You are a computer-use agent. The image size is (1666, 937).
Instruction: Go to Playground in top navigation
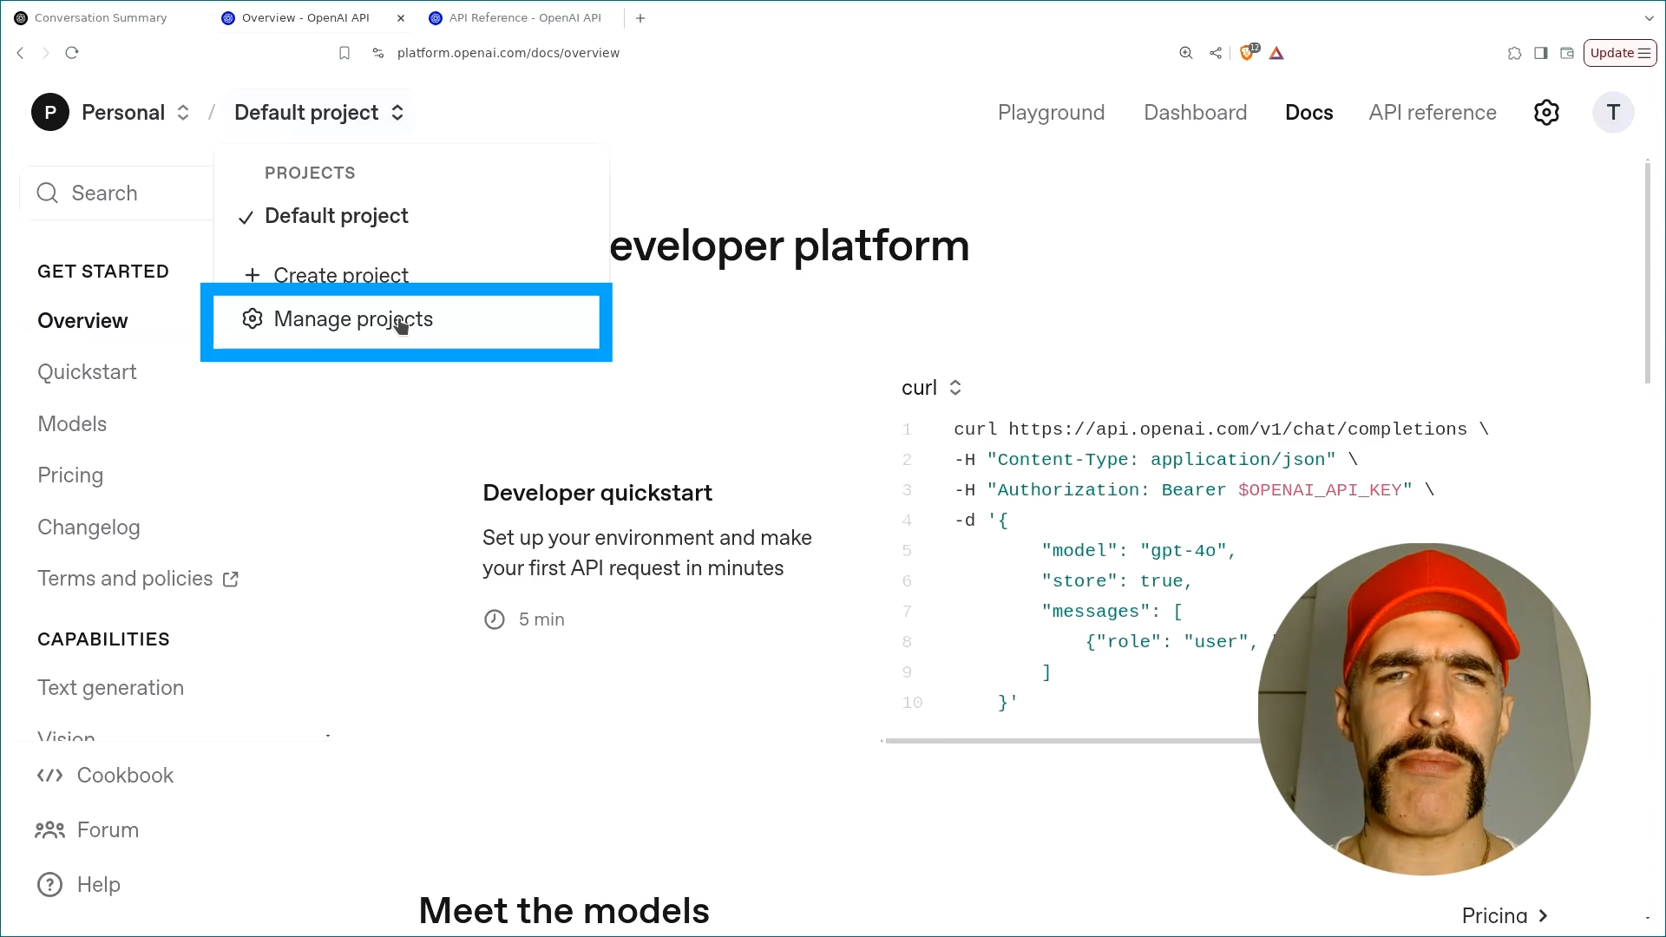coord(1051,113)
